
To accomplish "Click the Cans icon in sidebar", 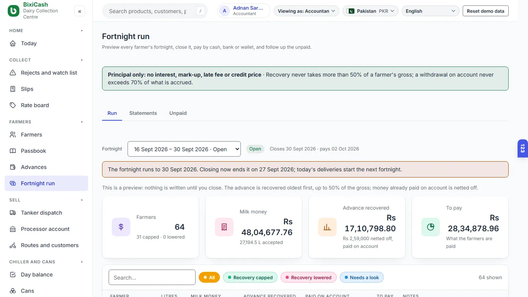I will (x=13, y=291).
